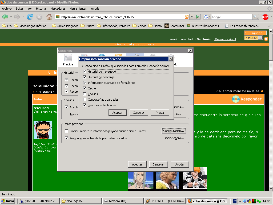273x205 pixels.
Task: Open the Back button history dropdown arrow
Action: point(11,17)
